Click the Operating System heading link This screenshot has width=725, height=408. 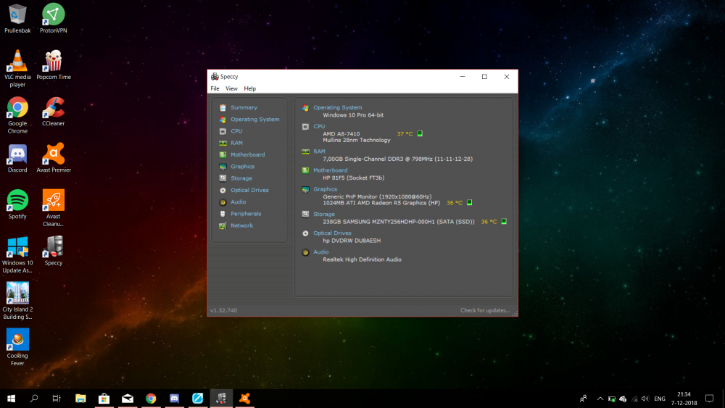coord(337,107)
